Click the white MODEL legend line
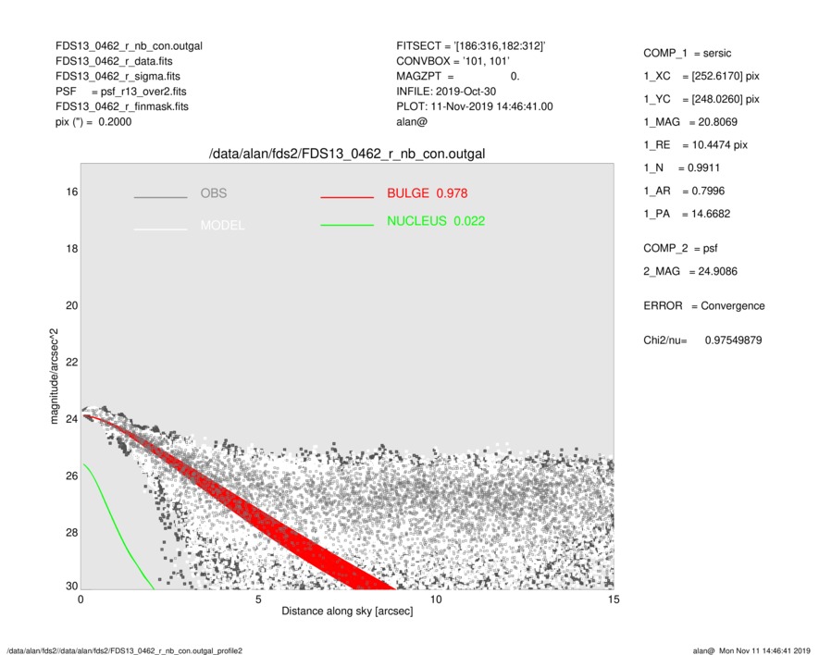The width and height of the screenshot is (819, 655). 160,229
